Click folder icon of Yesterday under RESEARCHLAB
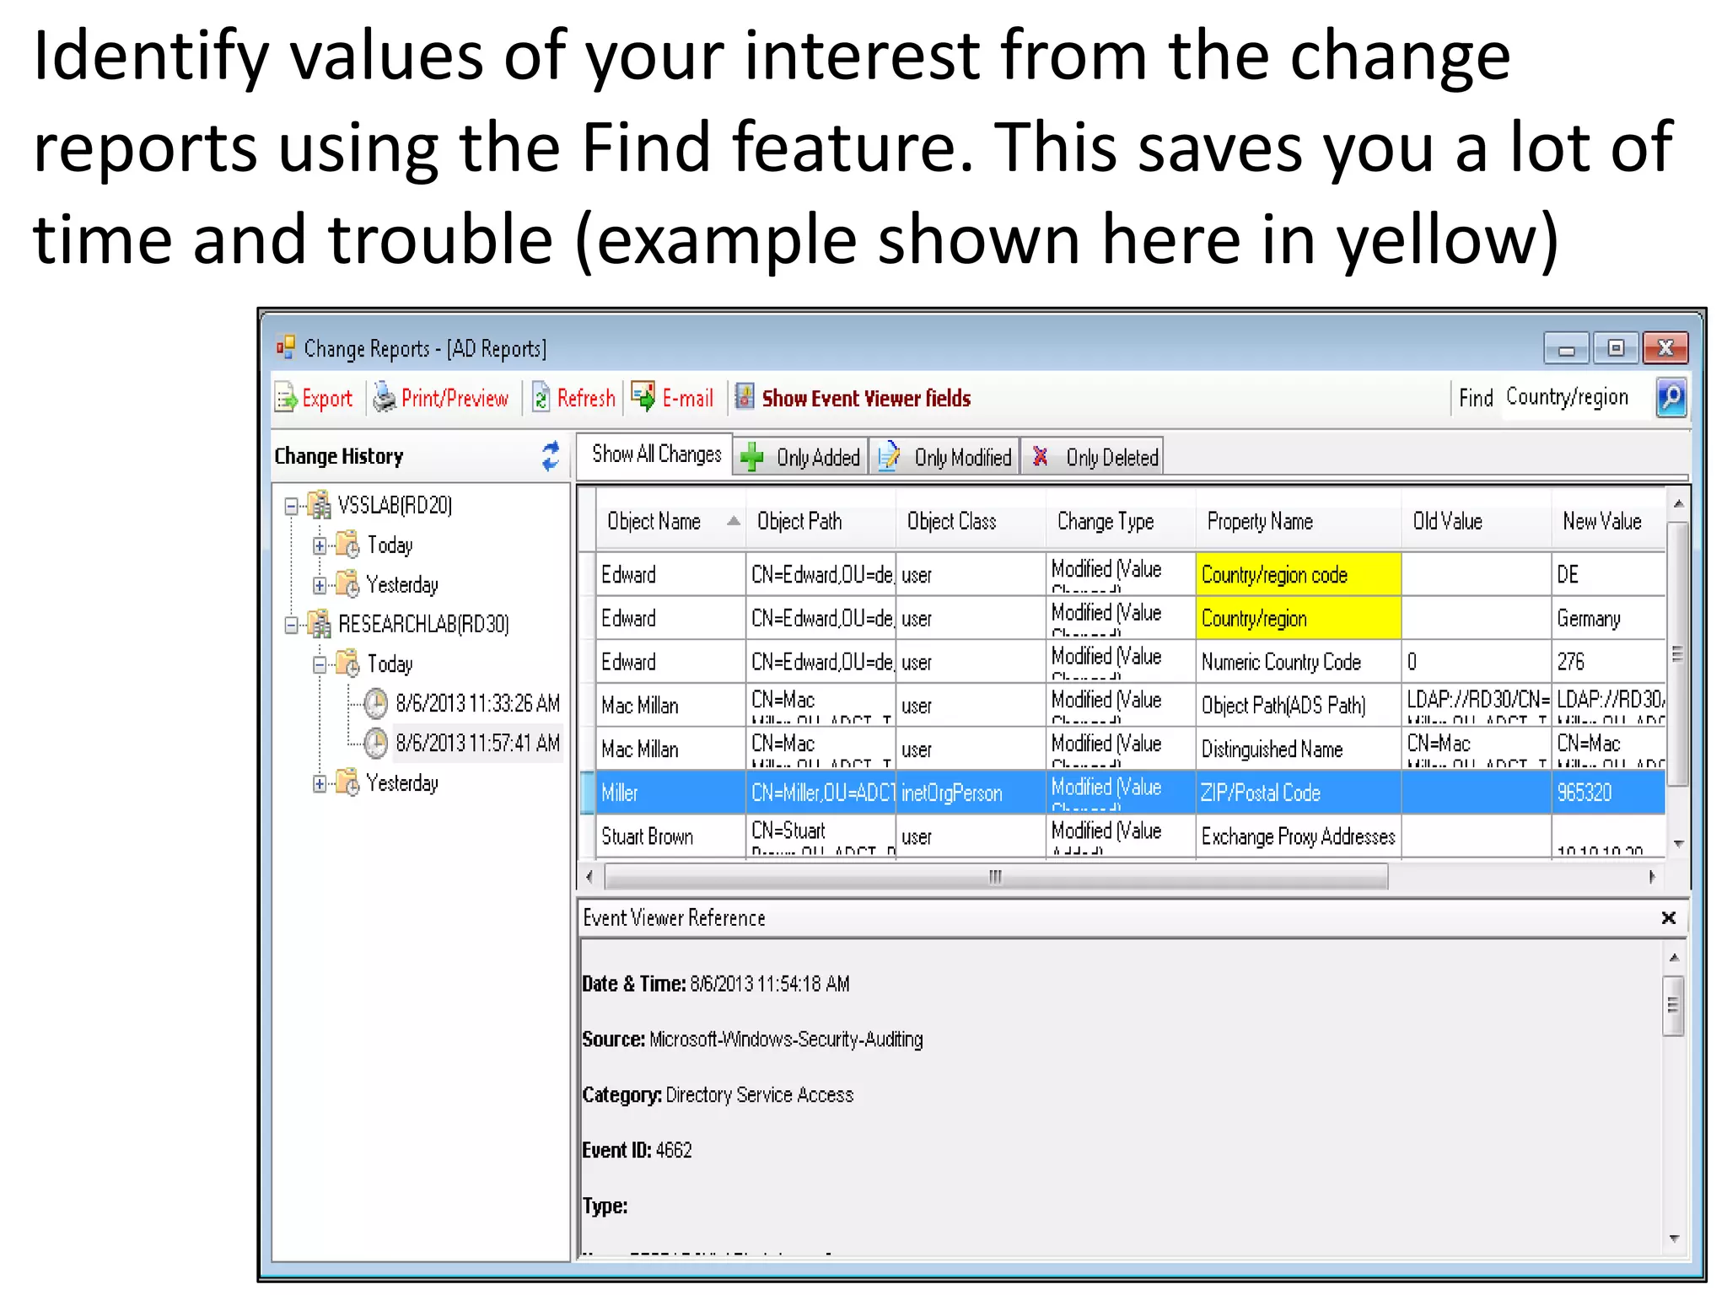 (347, 782)
